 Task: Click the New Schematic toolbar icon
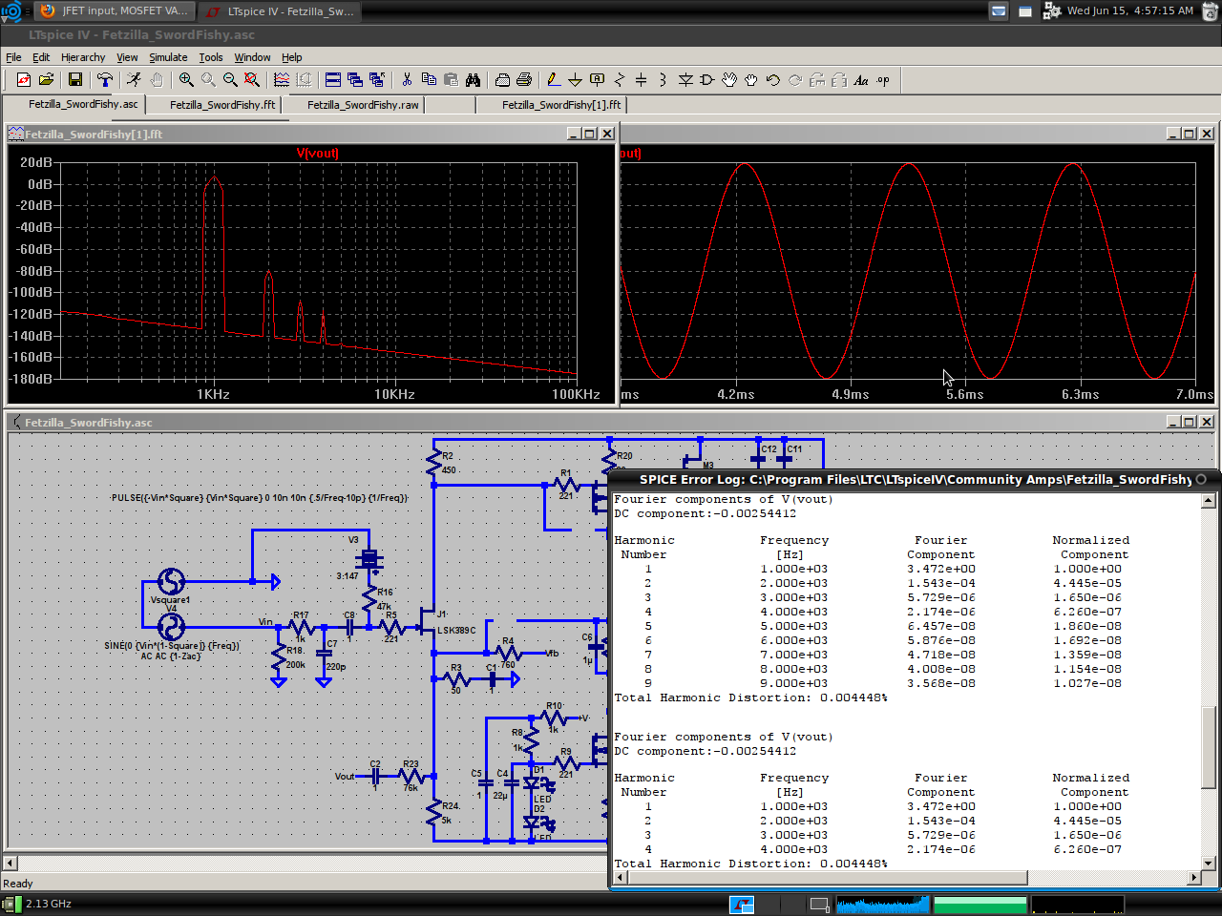(x=24, y=80)
